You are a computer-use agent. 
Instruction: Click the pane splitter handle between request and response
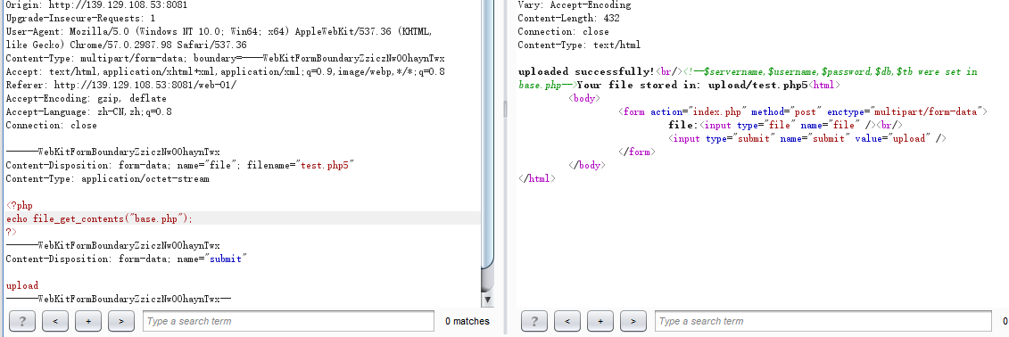(505, 110)
